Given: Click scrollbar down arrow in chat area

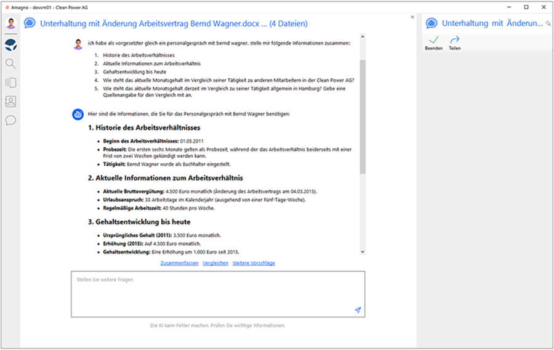Looking at the screenshot, I should click(363, 252).
